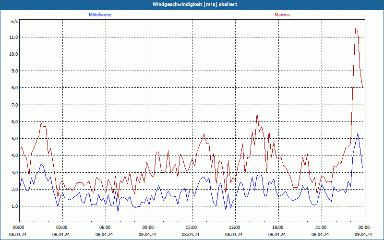Click the '09.04.24' date label
Viewport: 384px width, 240px height.
(363, 234)
